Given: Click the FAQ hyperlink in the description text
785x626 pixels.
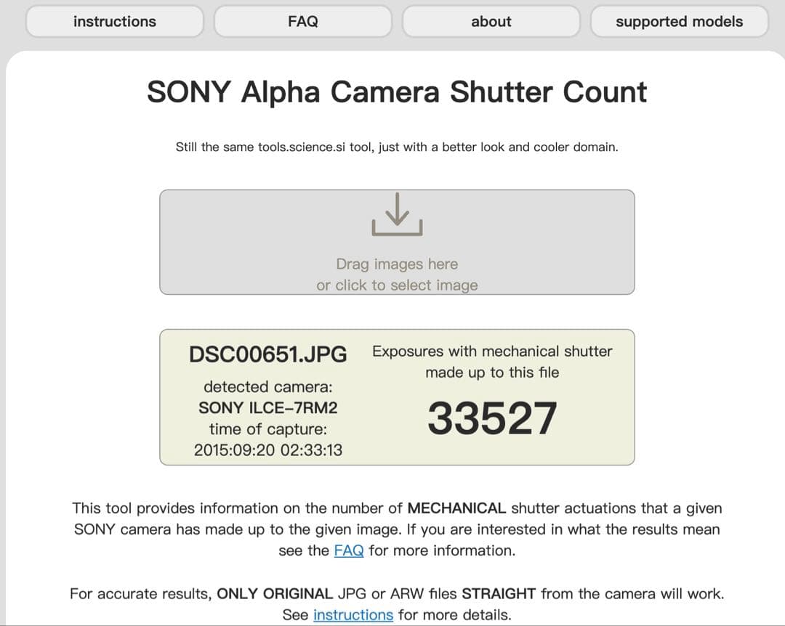Looking at the screenshot, I should [x=348, y=550].
